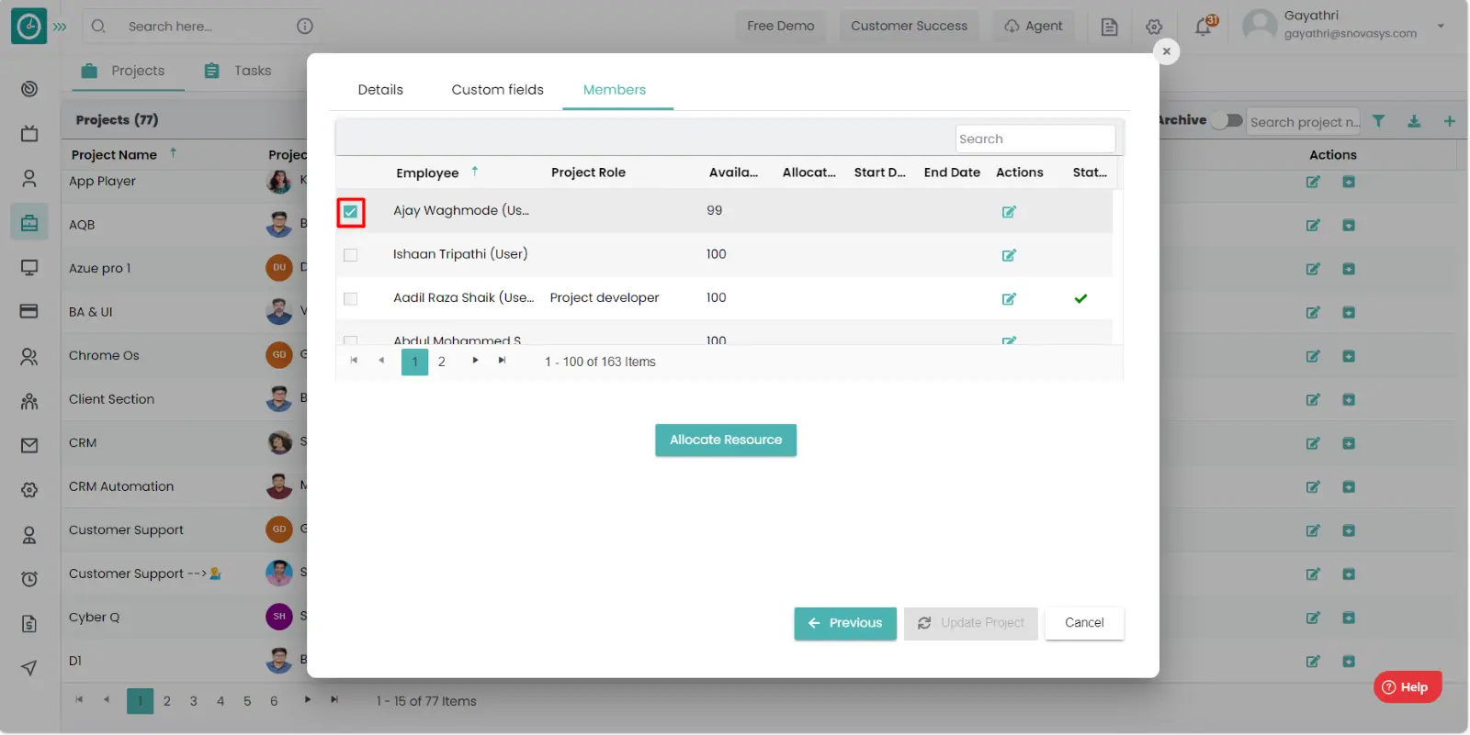Go to projects page 6
This screenshot has height=735, width=1470.
pos(274,702)
